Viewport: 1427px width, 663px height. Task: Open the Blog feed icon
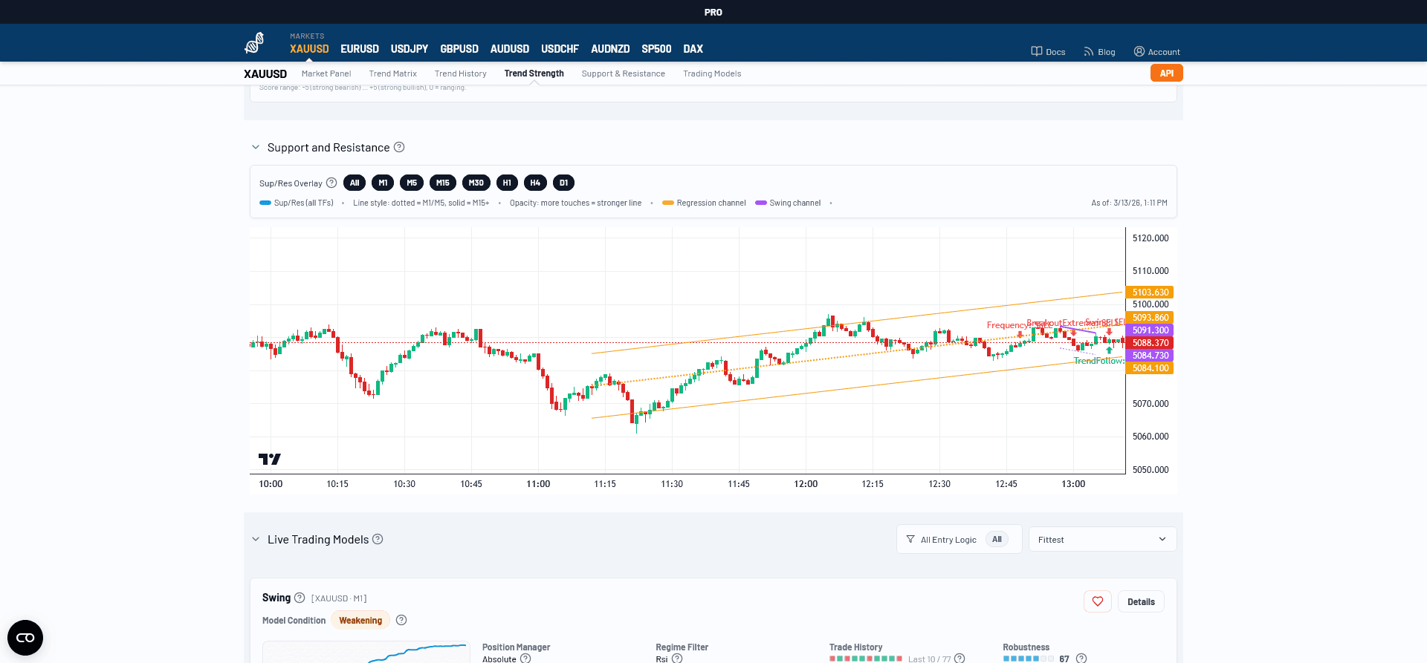click(1088, 51)
